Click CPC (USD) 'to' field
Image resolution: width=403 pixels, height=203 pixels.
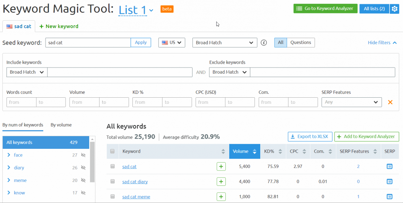click(240, 102)
